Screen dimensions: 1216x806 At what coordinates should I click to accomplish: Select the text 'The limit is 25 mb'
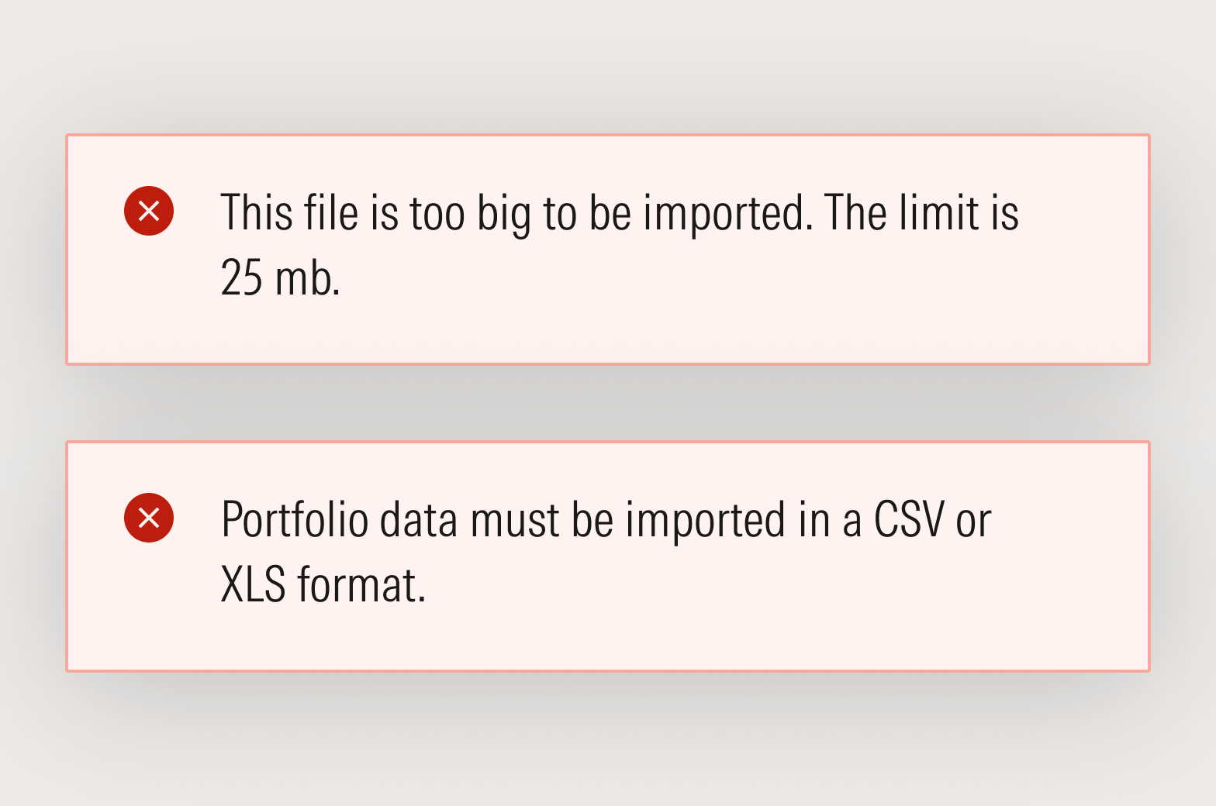923,213
